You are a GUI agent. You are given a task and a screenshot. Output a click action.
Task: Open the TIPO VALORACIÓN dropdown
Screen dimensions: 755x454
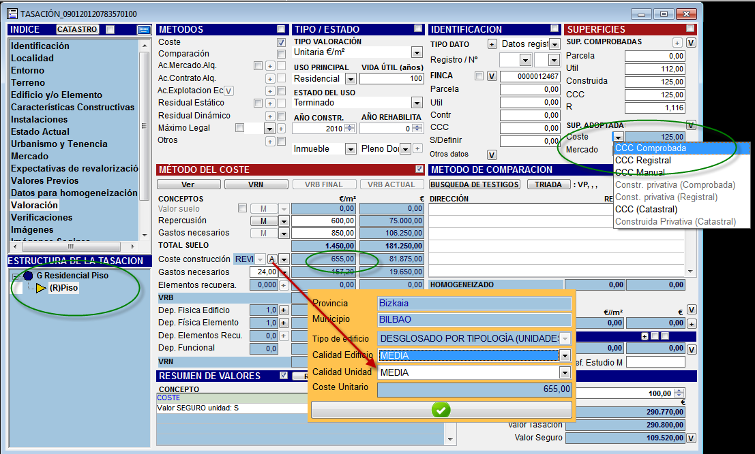click(x=417, y=52)
